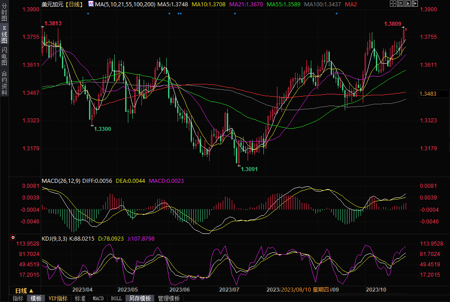Viewport: 450px width, 302px height.
Task: Click the crosshair cursor icon at top right
Action: point(394,4)
